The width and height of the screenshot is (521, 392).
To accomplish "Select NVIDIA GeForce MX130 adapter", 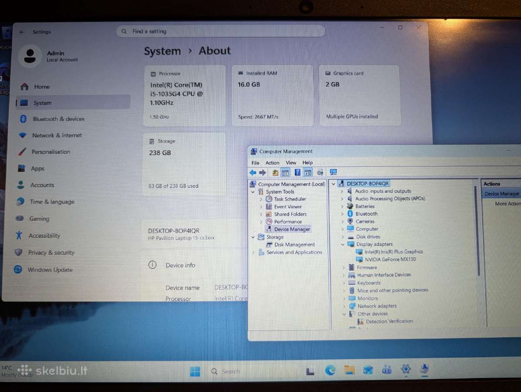I will 390,260.
